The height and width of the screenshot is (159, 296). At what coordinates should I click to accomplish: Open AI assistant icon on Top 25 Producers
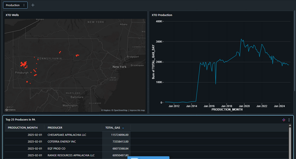point(284,120)
